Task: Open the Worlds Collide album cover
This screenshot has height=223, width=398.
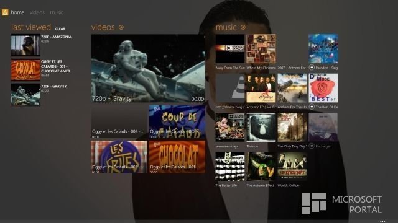Action: [292, 167]
